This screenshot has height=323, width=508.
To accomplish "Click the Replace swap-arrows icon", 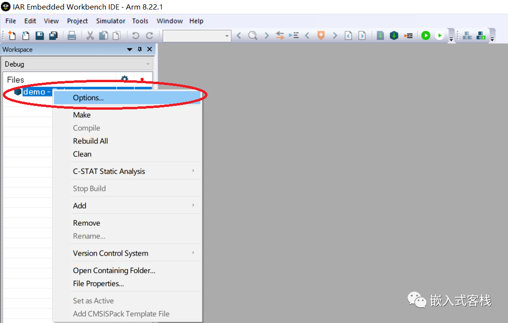I will (x=280, y=35).
